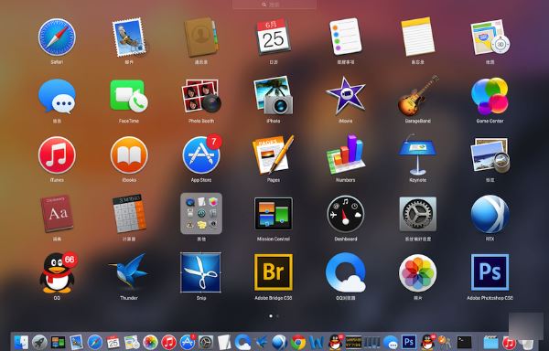Open the Snip scissors app
Screen dimensions: 549x351
200,272
